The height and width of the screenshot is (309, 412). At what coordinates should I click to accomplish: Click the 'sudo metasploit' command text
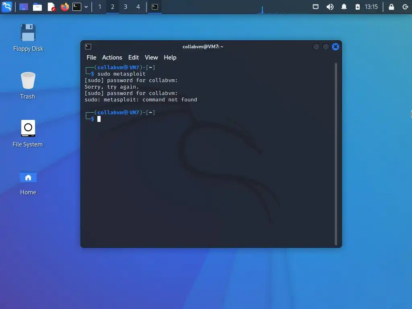pos(122,74)
